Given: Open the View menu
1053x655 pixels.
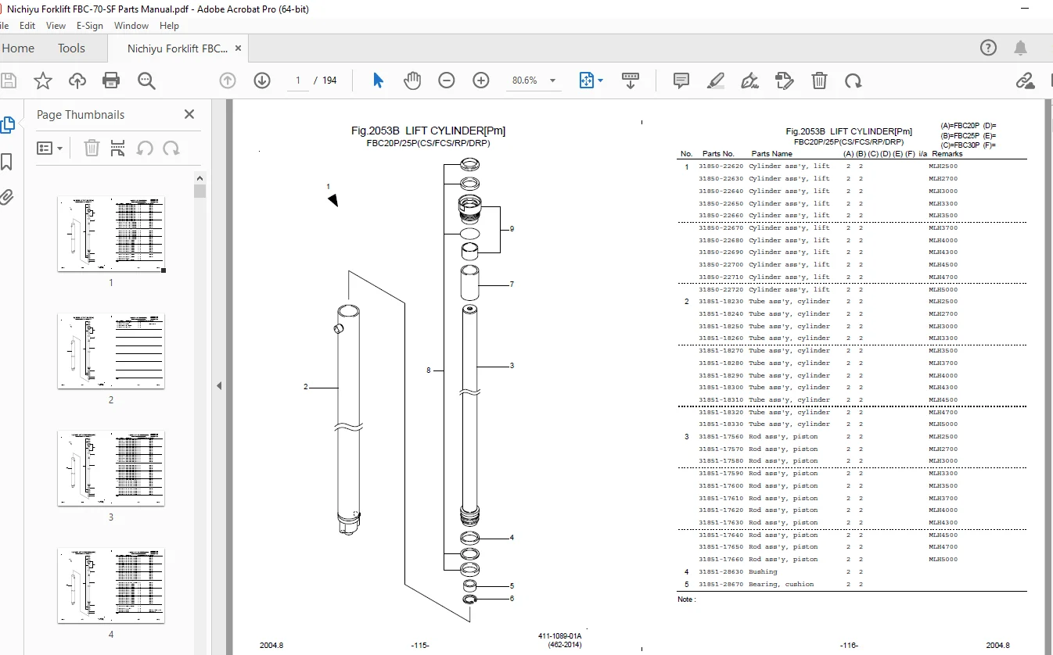Looking at the screenshot, I should pos(56,26).
